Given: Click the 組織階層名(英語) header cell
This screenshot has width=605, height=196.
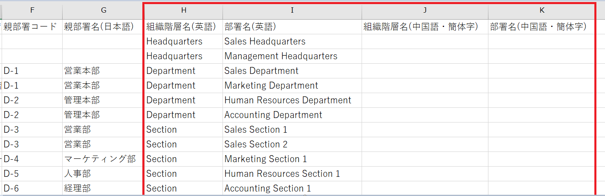Looking at the screenshot, I should click(x=181, y=27).
